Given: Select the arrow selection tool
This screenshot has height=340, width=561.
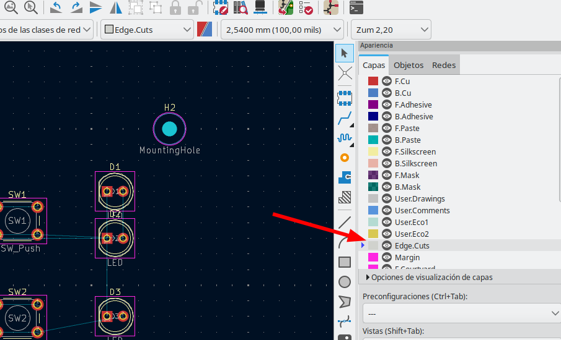Looking at the screenshot, I should [345, 53].
